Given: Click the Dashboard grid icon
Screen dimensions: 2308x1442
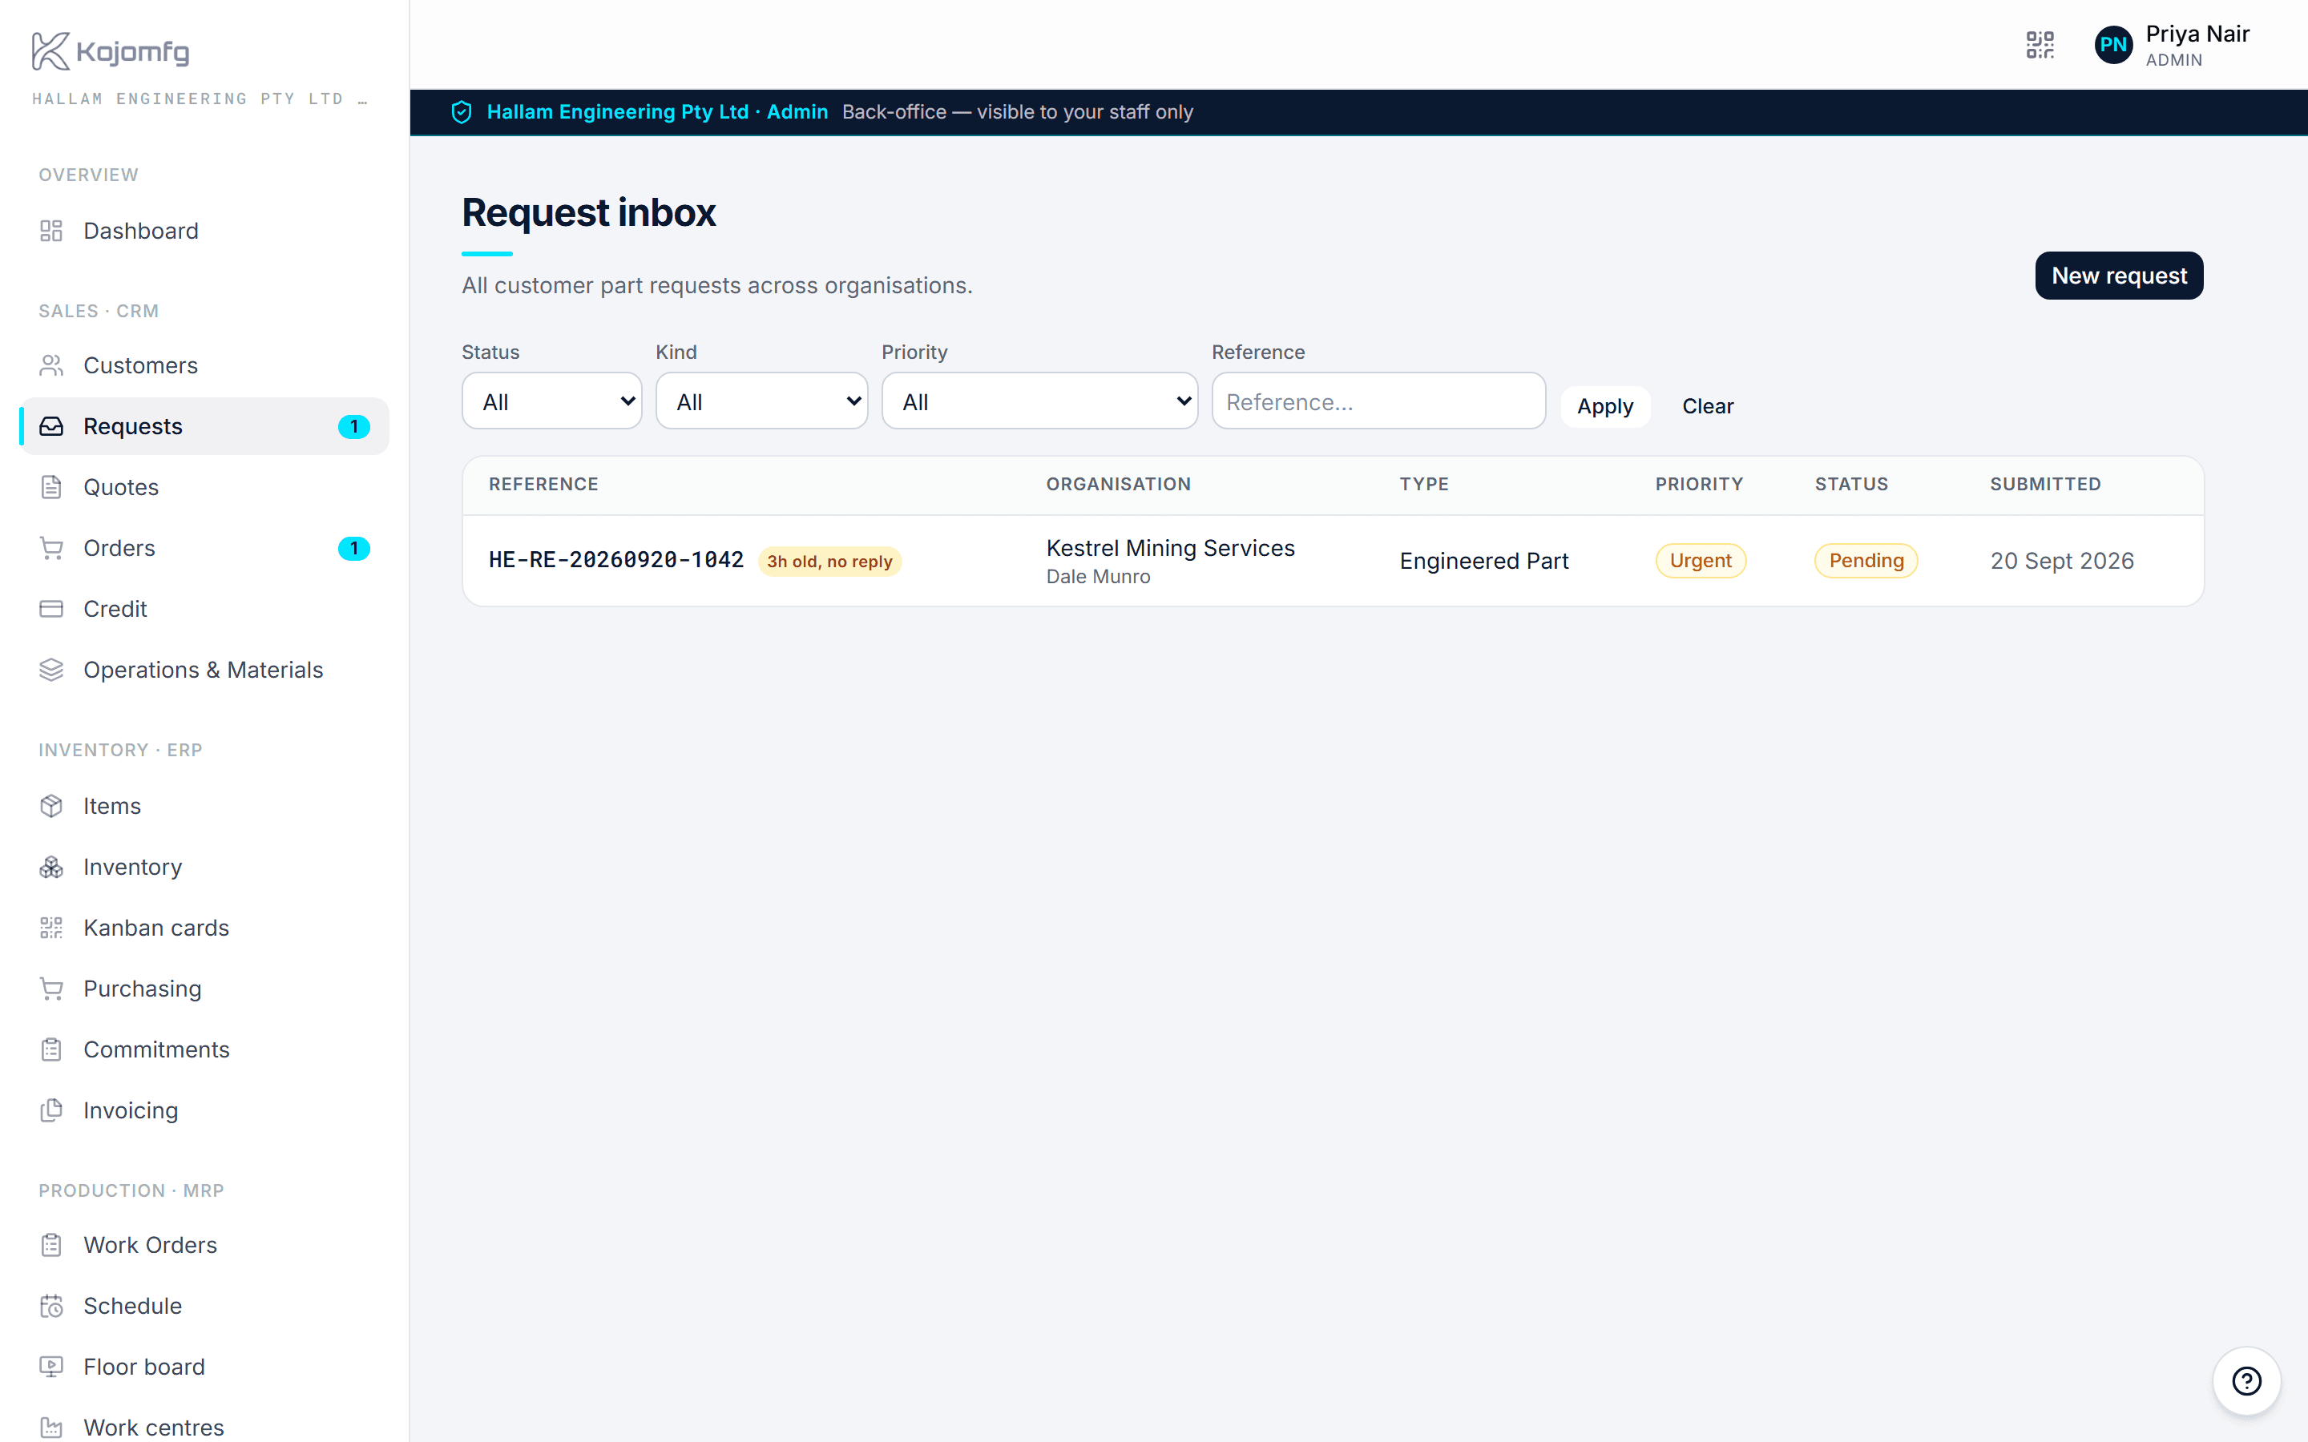Looking at the screenshot, I should [x=51, y=231].
